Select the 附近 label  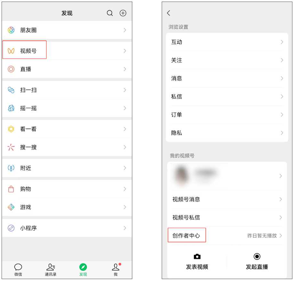pos(26,168)
